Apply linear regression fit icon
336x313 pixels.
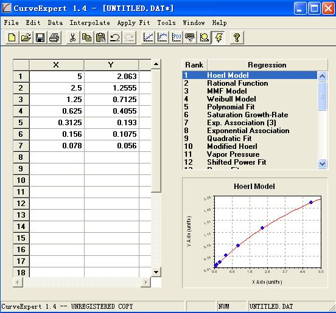pyautogui.click(x=148, y=38)
